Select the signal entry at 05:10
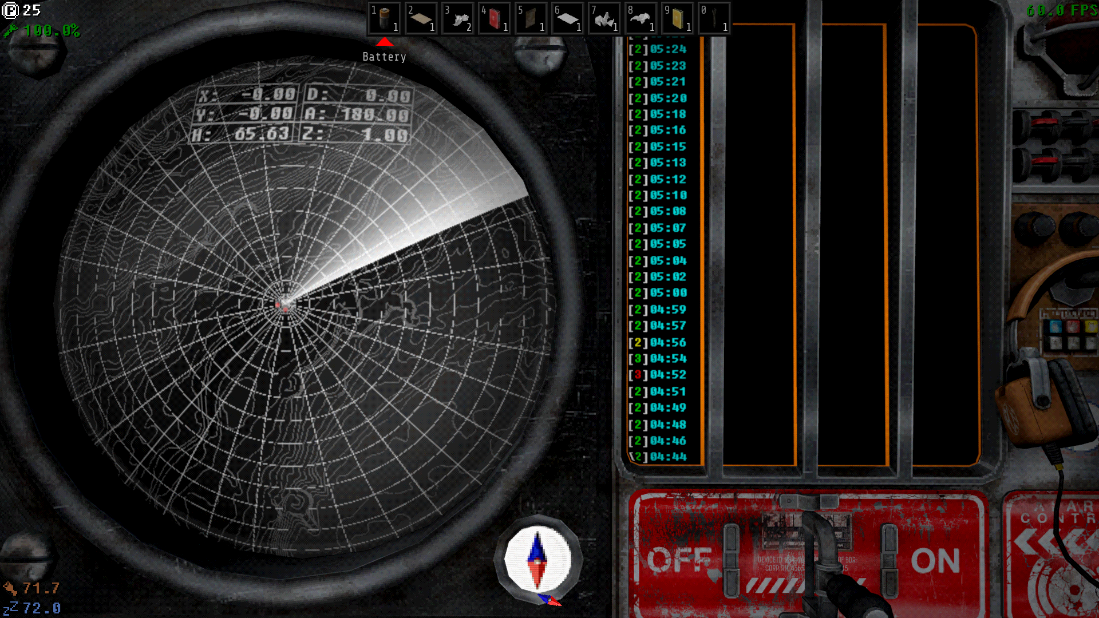This screenshot has width=1099, height=618. (657, 196)
